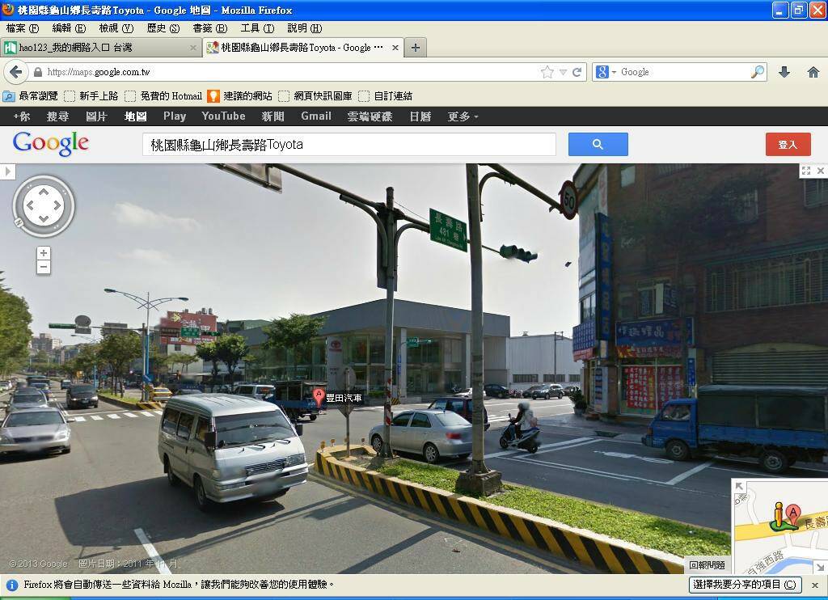Open the downloads arrow icon
The height and width of the screenshot is (600, 828).
[x=784, y=72]
